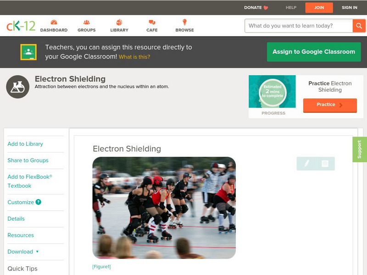Click the orange Practice button
This screenshot has width=367, height=275.
pos(330,105)
